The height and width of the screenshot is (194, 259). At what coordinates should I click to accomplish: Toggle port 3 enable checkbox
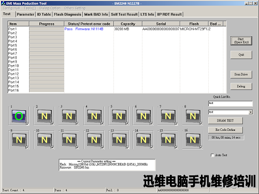(77, 124)
